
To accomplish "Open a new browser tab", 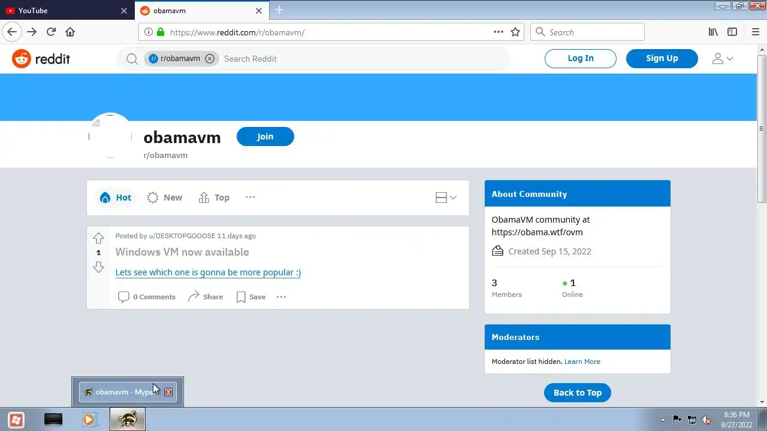I will [279, 10].
